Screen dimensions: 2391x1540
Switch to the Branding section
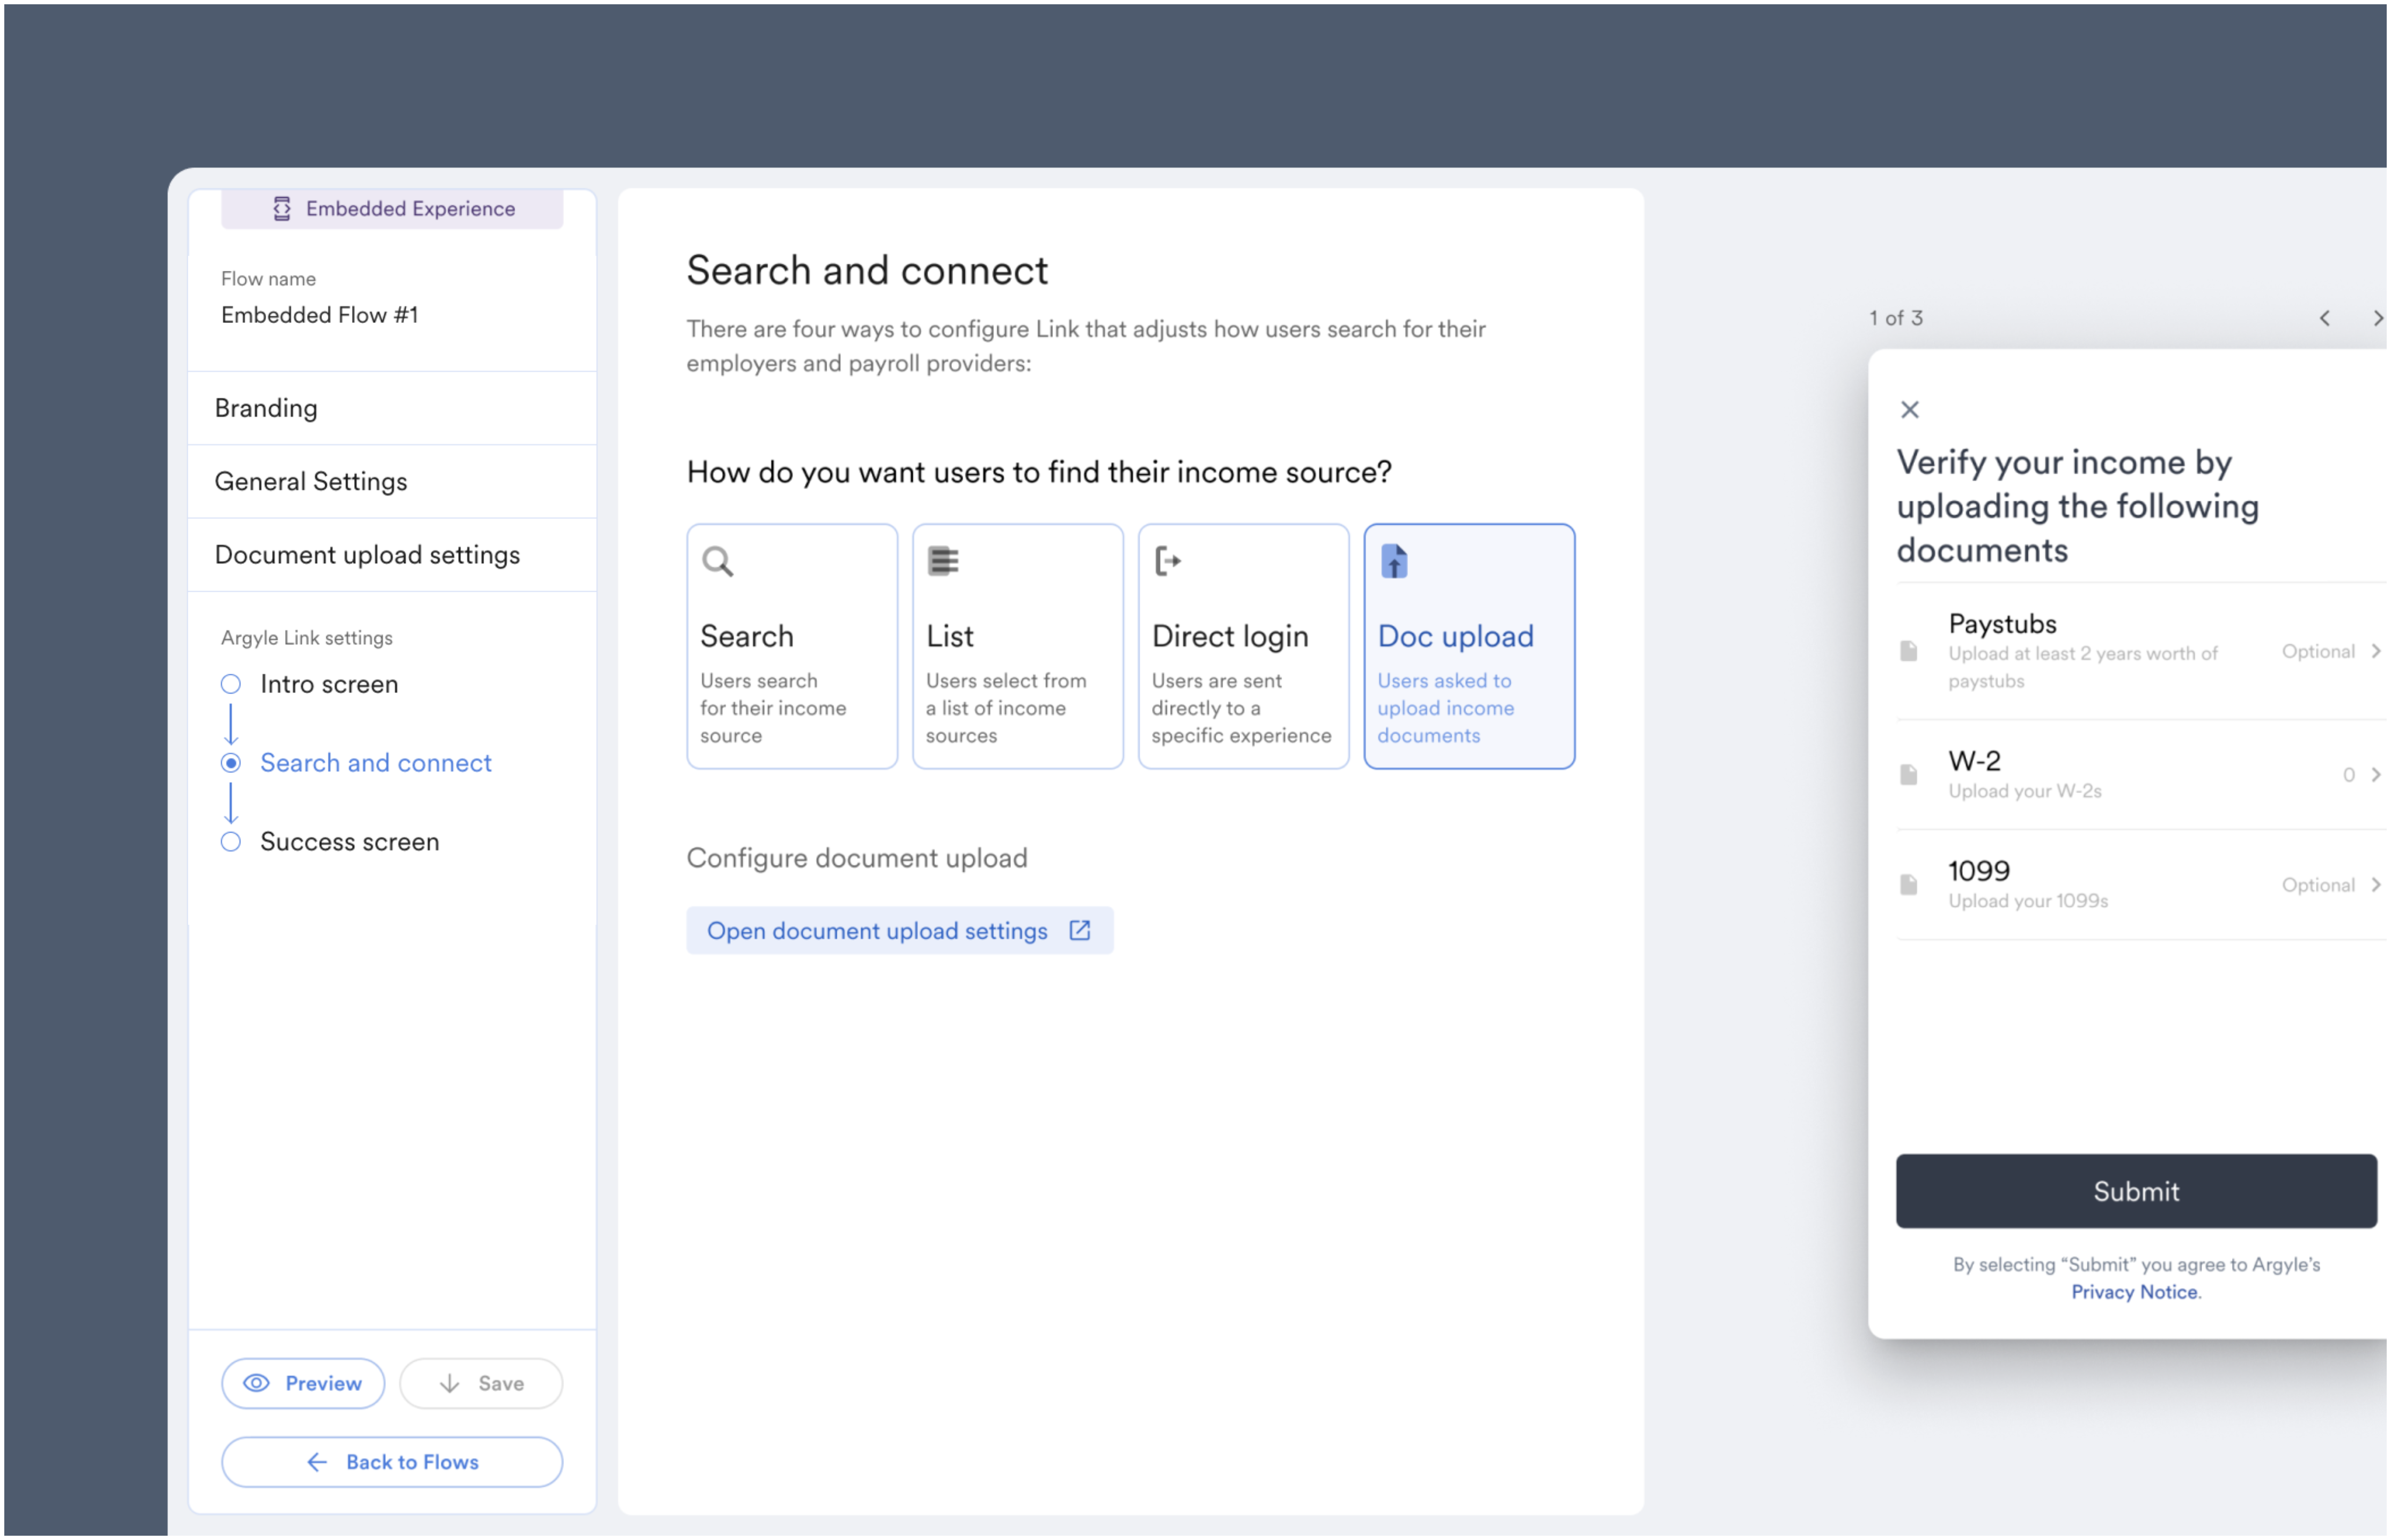266,407
